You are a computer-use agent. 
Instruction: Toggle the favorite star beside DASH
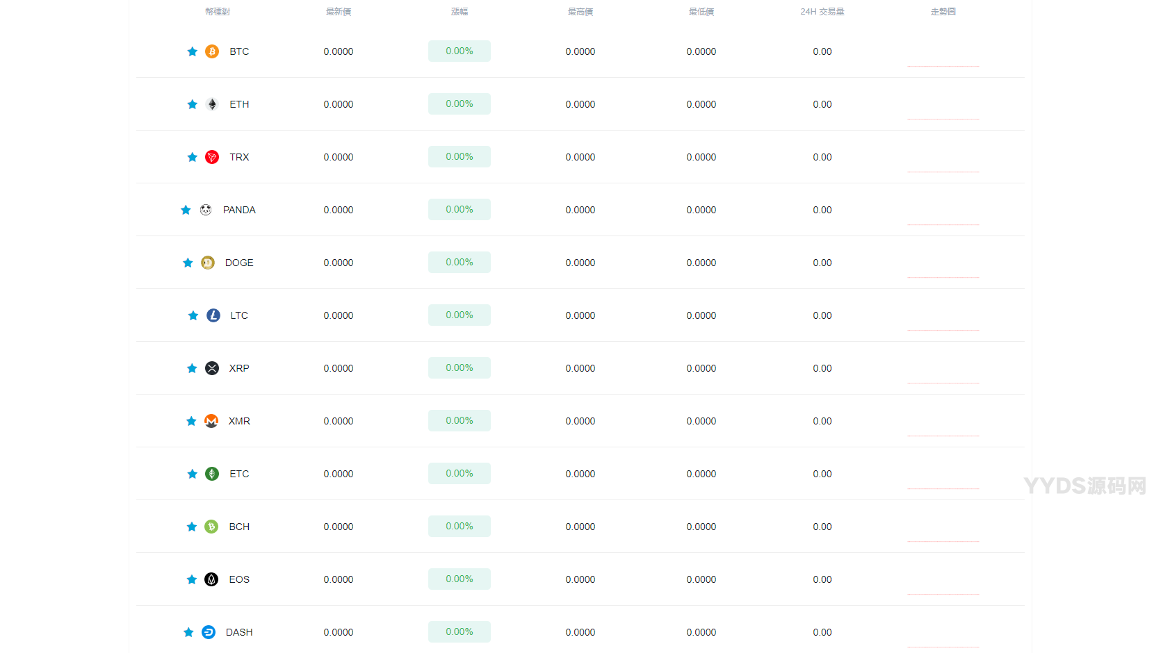tap(188, 632)
